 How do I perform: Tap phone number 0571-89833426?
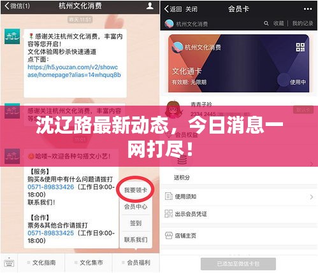click(51, 187)
